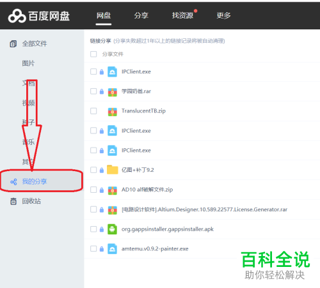Open the 图片 category
Image resolution: width=320 pixels, height=288 pixels.
28,63
